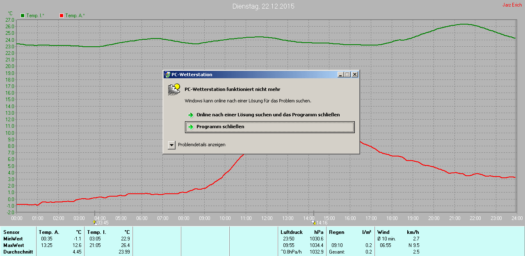The image size is (525, 256).
Task: Click Temp. I. max time 21:05
Action: 95,245
